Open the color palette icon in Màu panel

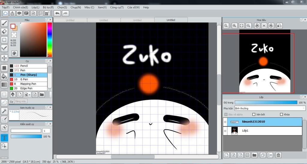pos(14,53)
